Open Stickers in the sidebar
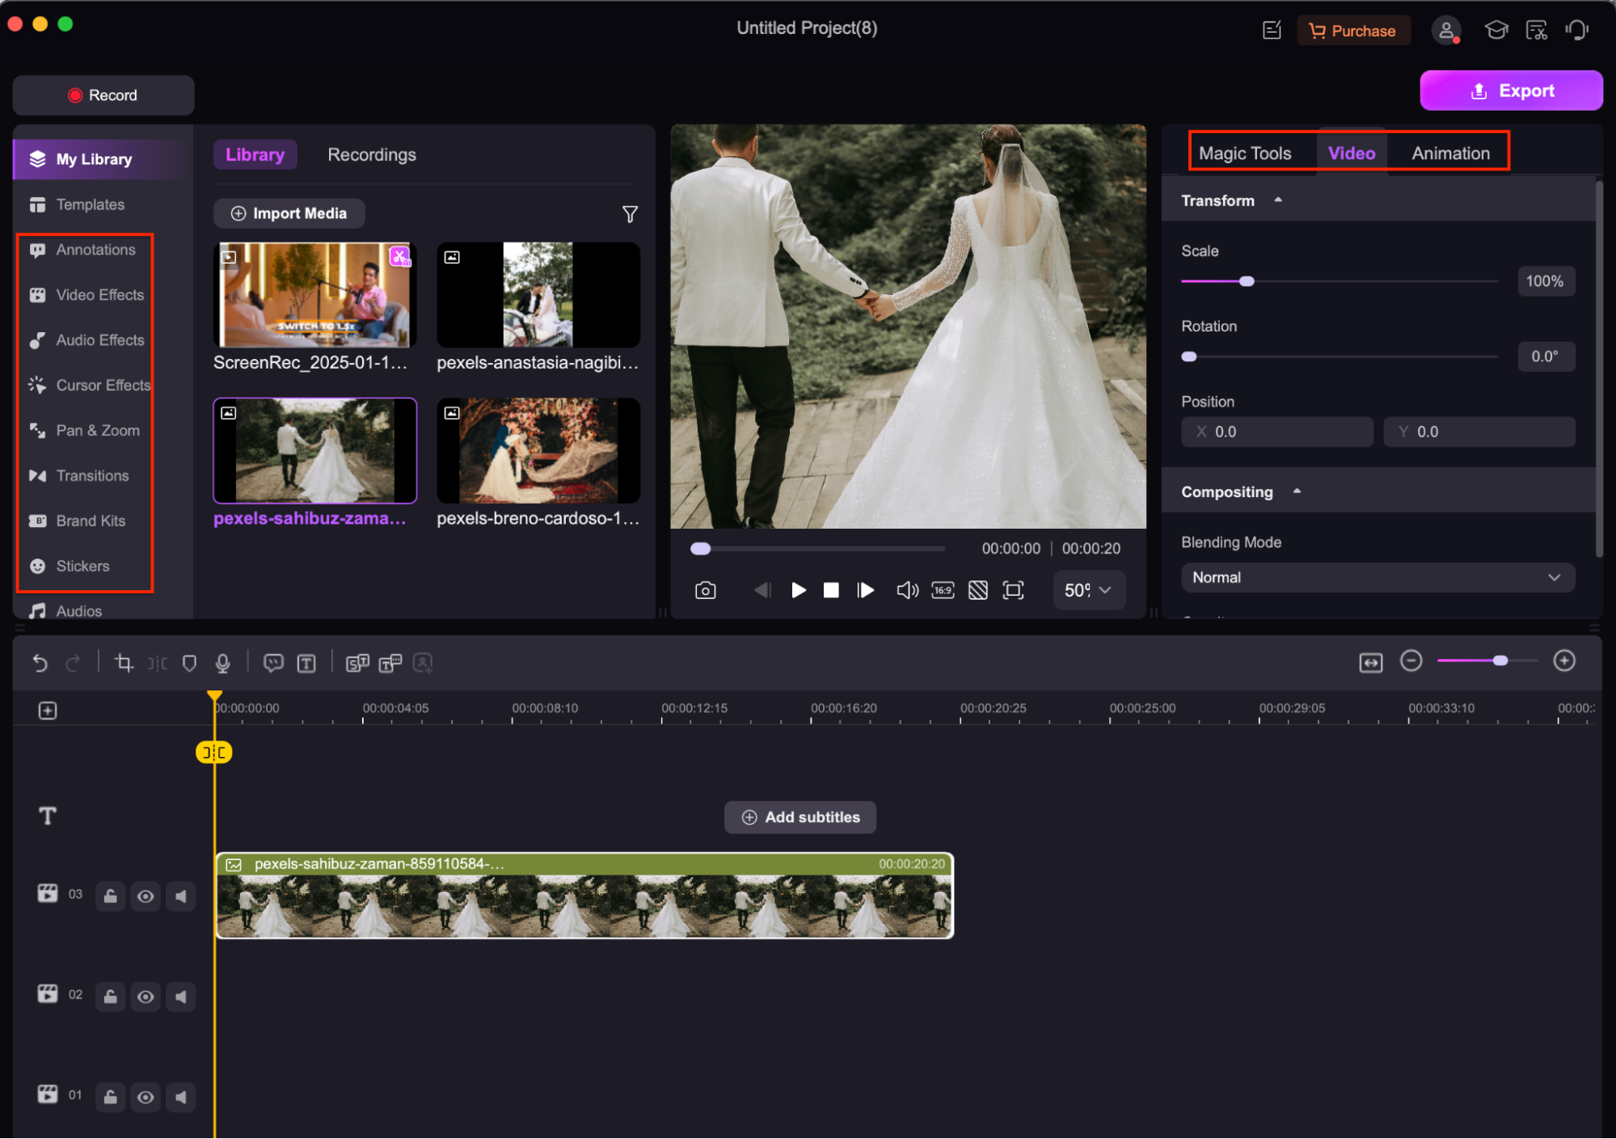 point(82,567)
